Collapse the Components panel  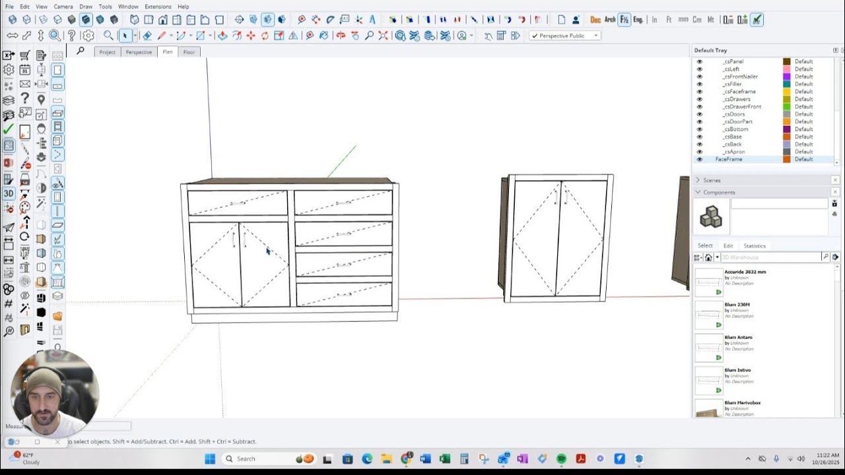[x=698, y=192]
